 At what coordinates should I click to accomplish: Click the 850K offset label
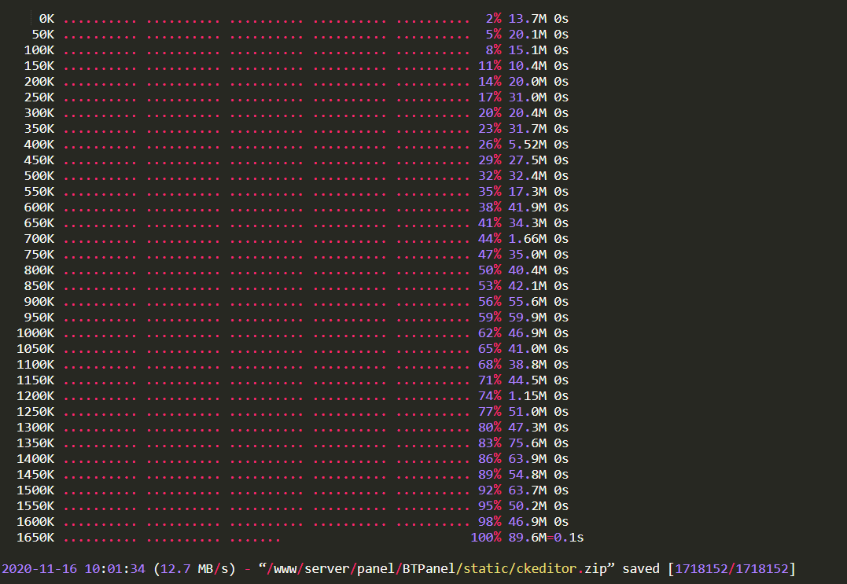tap(39, 286)
